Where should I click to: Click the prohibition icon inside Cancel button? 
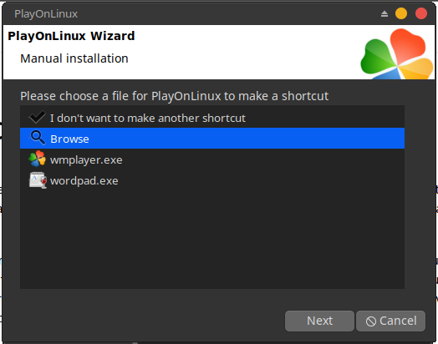click(x=371, y=321)
